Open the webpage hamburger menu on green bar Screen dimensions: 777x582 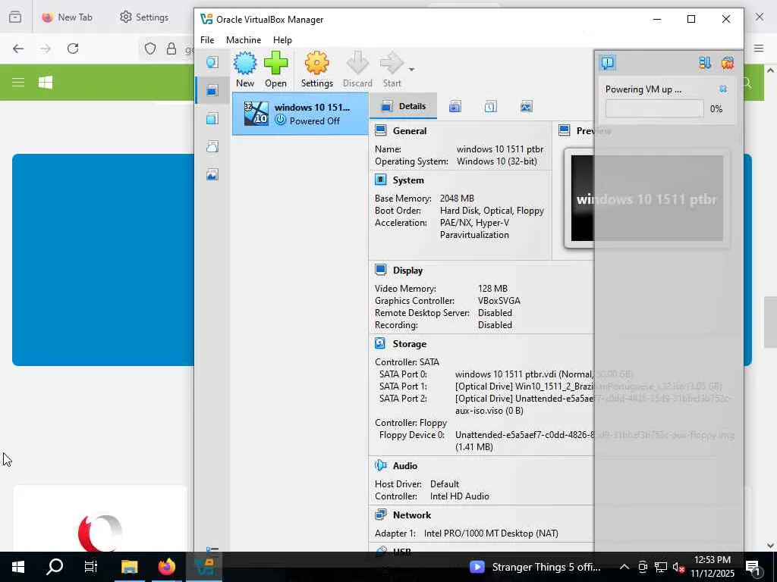coord(18,82)
